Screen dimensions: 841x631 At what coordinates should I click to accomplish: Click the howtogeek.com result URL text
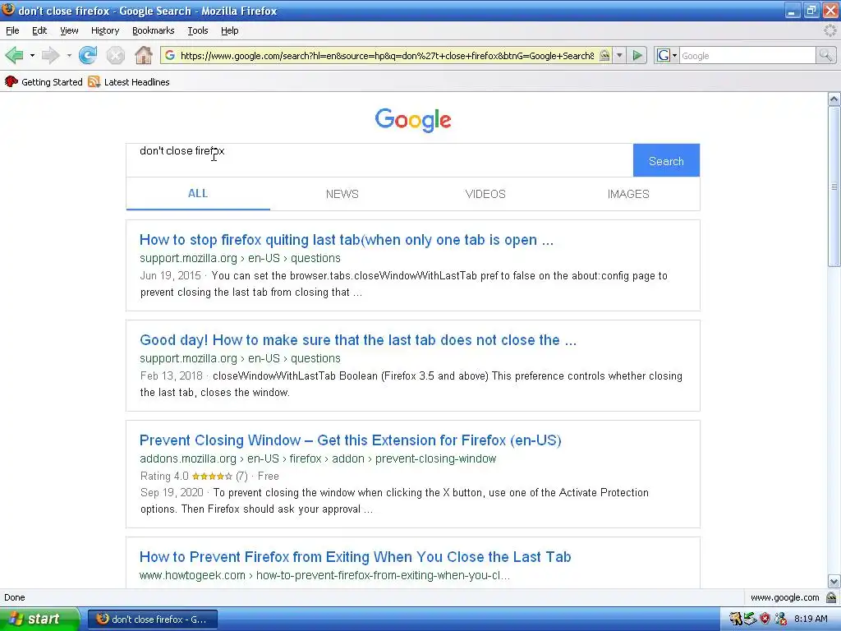[324, 575]
